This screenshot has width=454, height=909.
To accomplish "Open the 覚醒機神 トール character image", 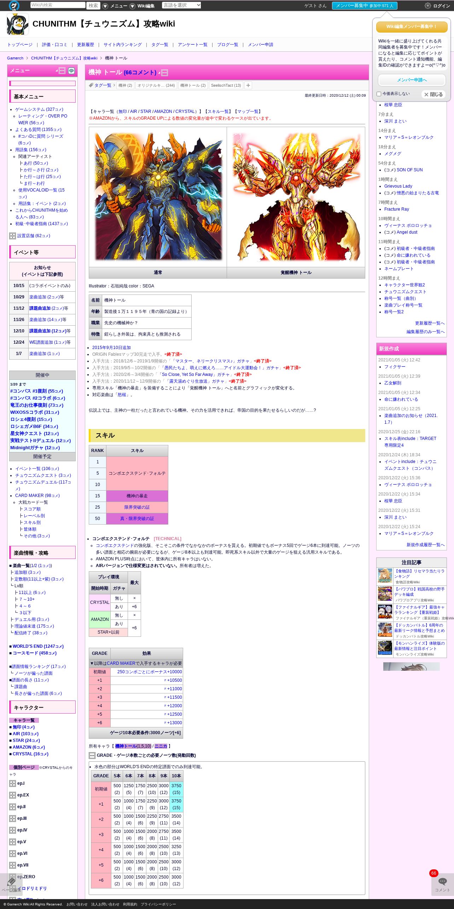I will [x=296, y=197].
